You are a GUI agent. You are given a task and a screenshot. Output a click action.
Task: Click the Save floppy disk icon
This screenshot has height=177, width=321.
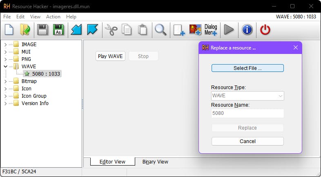click(42, 30)
